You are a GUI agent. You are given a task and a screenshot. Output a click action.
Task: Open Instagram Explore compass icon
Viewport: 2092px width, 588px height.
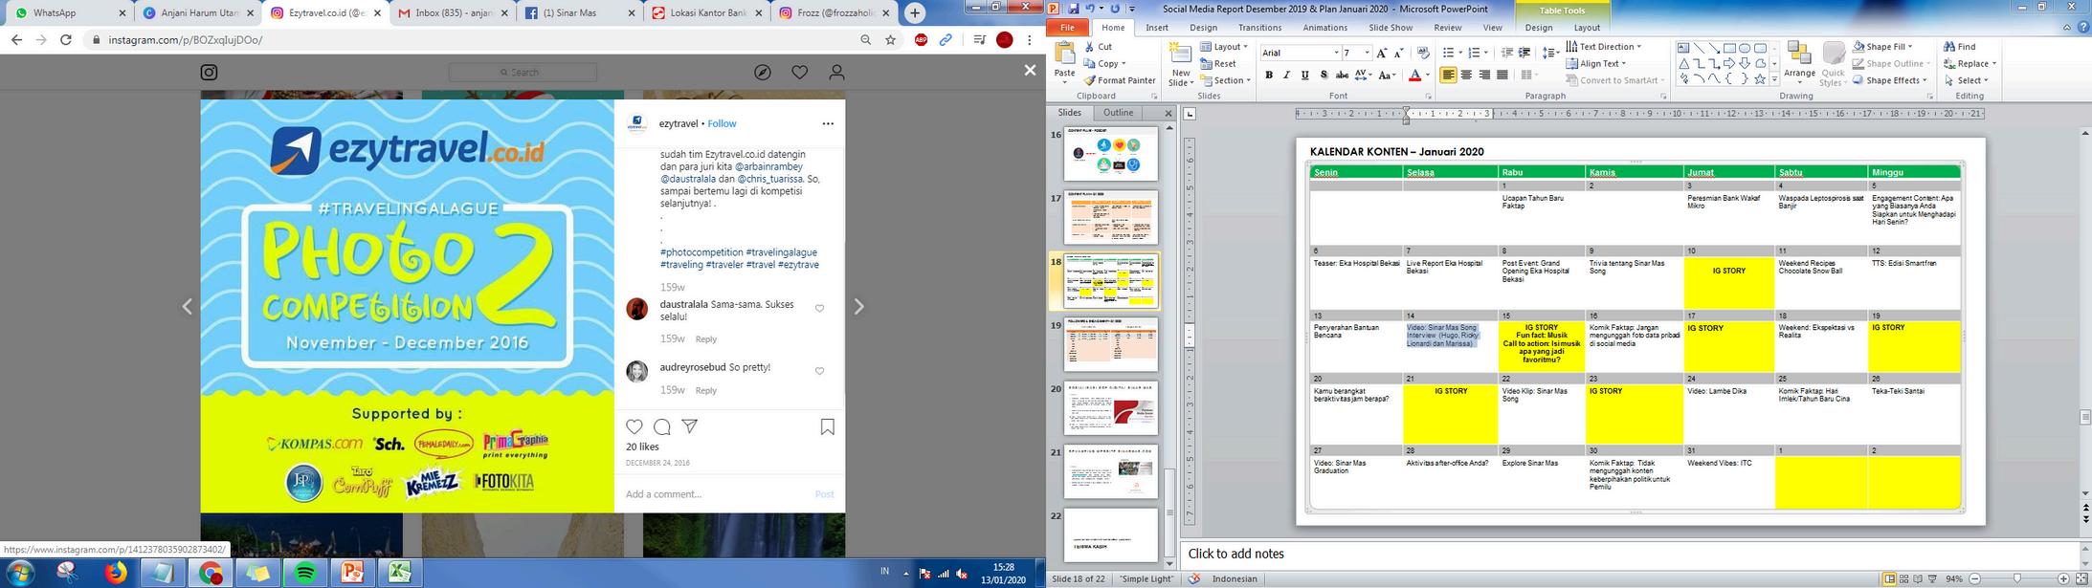pyautogui.click(x=763, y=73)
